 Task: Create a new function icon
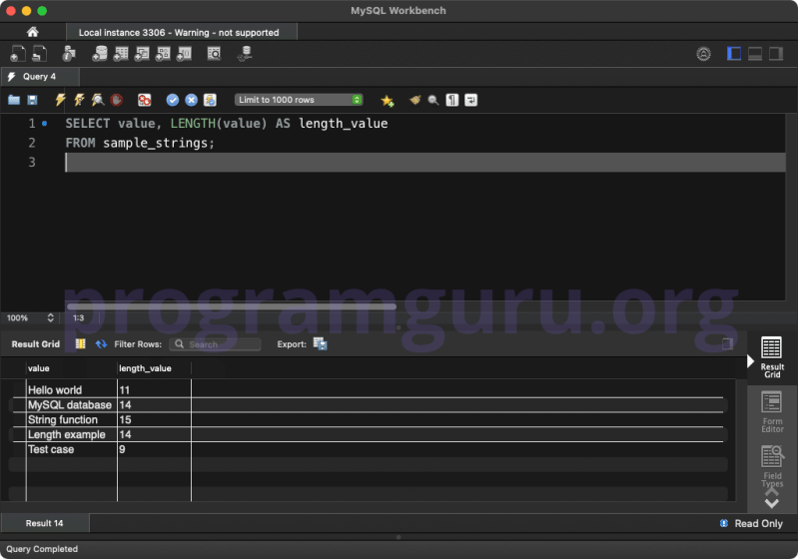coord(184,54)
